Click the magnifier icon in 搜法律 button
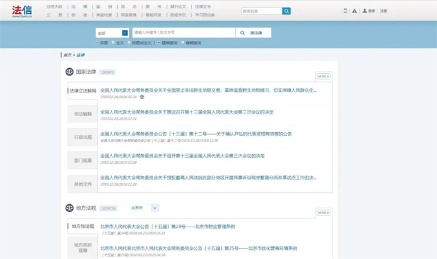Image resolution: width=437 pixels, height=259 pixels. pos(242,33)
